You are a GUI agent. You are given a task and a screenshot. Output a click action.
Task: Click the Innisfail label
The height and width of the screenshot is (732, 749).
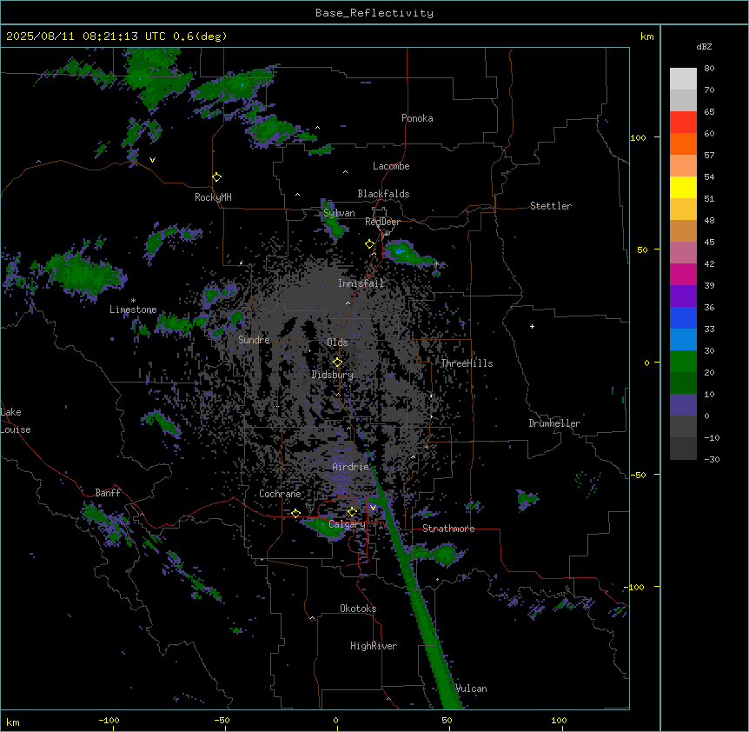click(x=361, y=283)
